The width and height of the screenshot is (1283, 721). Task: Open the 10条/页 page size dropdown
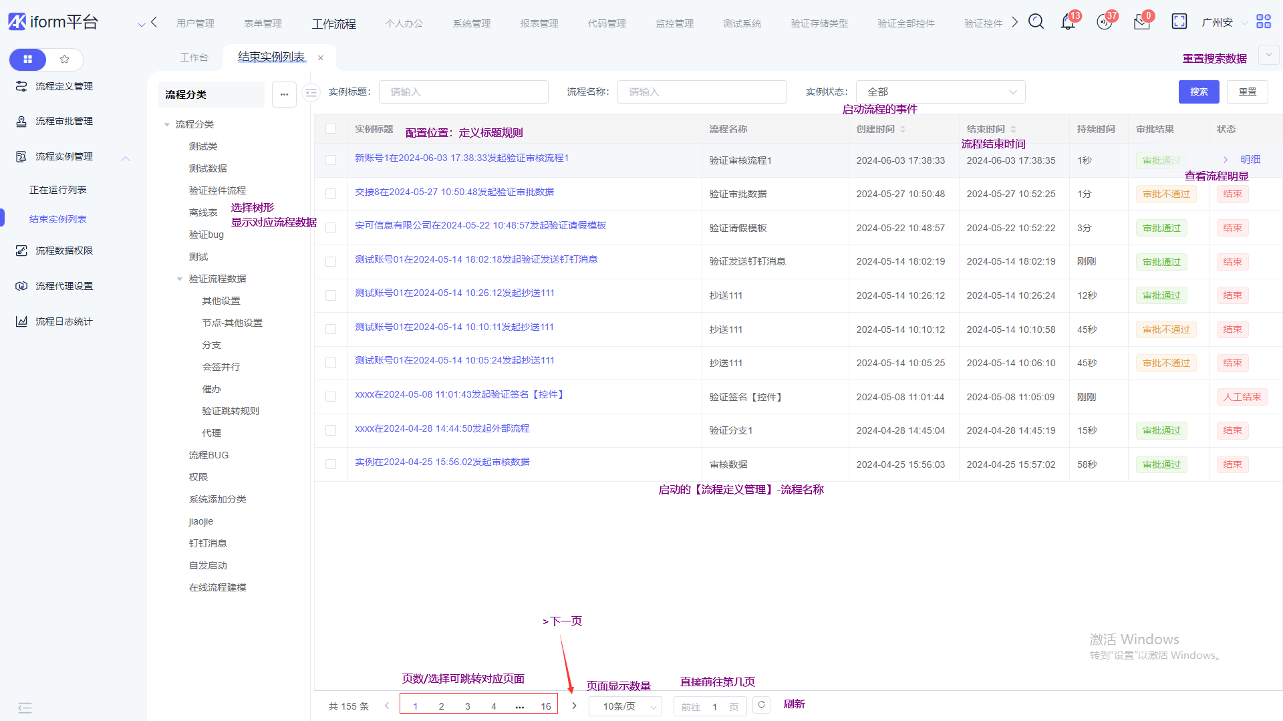[x=625, y=706]
